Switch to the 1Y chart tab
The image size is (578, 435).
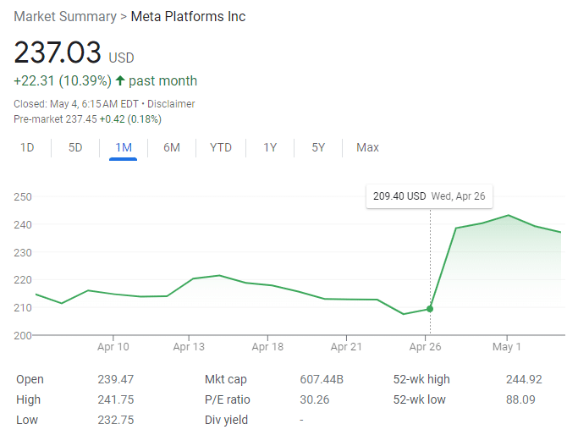click(x=270, y=147)
